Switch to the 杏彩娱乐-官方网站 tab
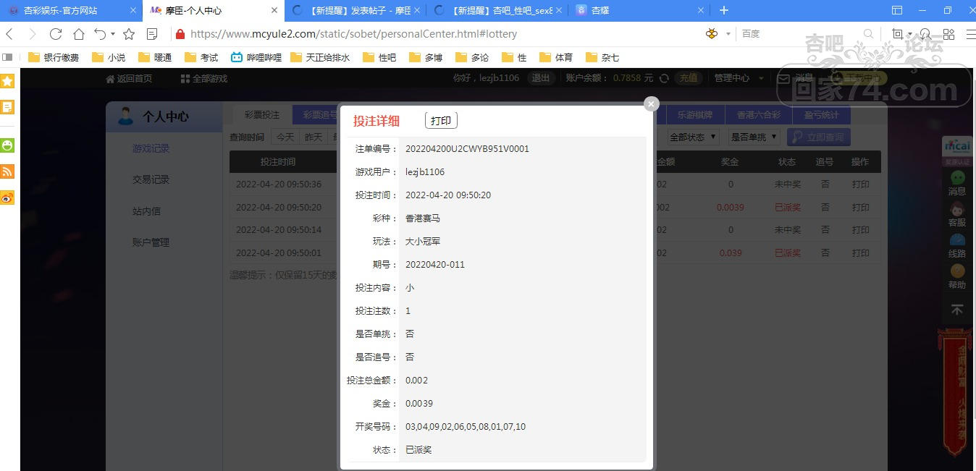Image resolution: width=976 pixels, height=471 pixels. (70, 11)
